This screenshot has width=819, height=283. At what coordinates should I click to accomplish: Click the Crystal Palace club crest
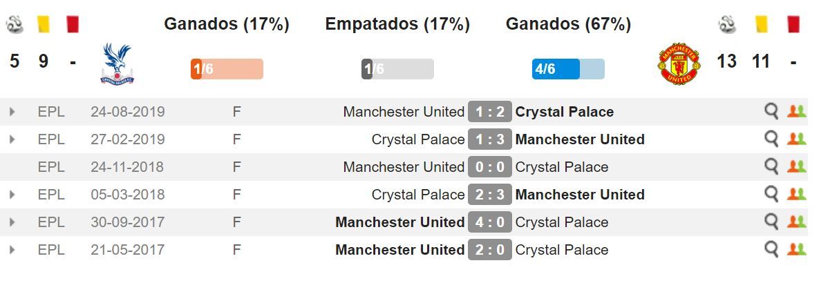117,64
